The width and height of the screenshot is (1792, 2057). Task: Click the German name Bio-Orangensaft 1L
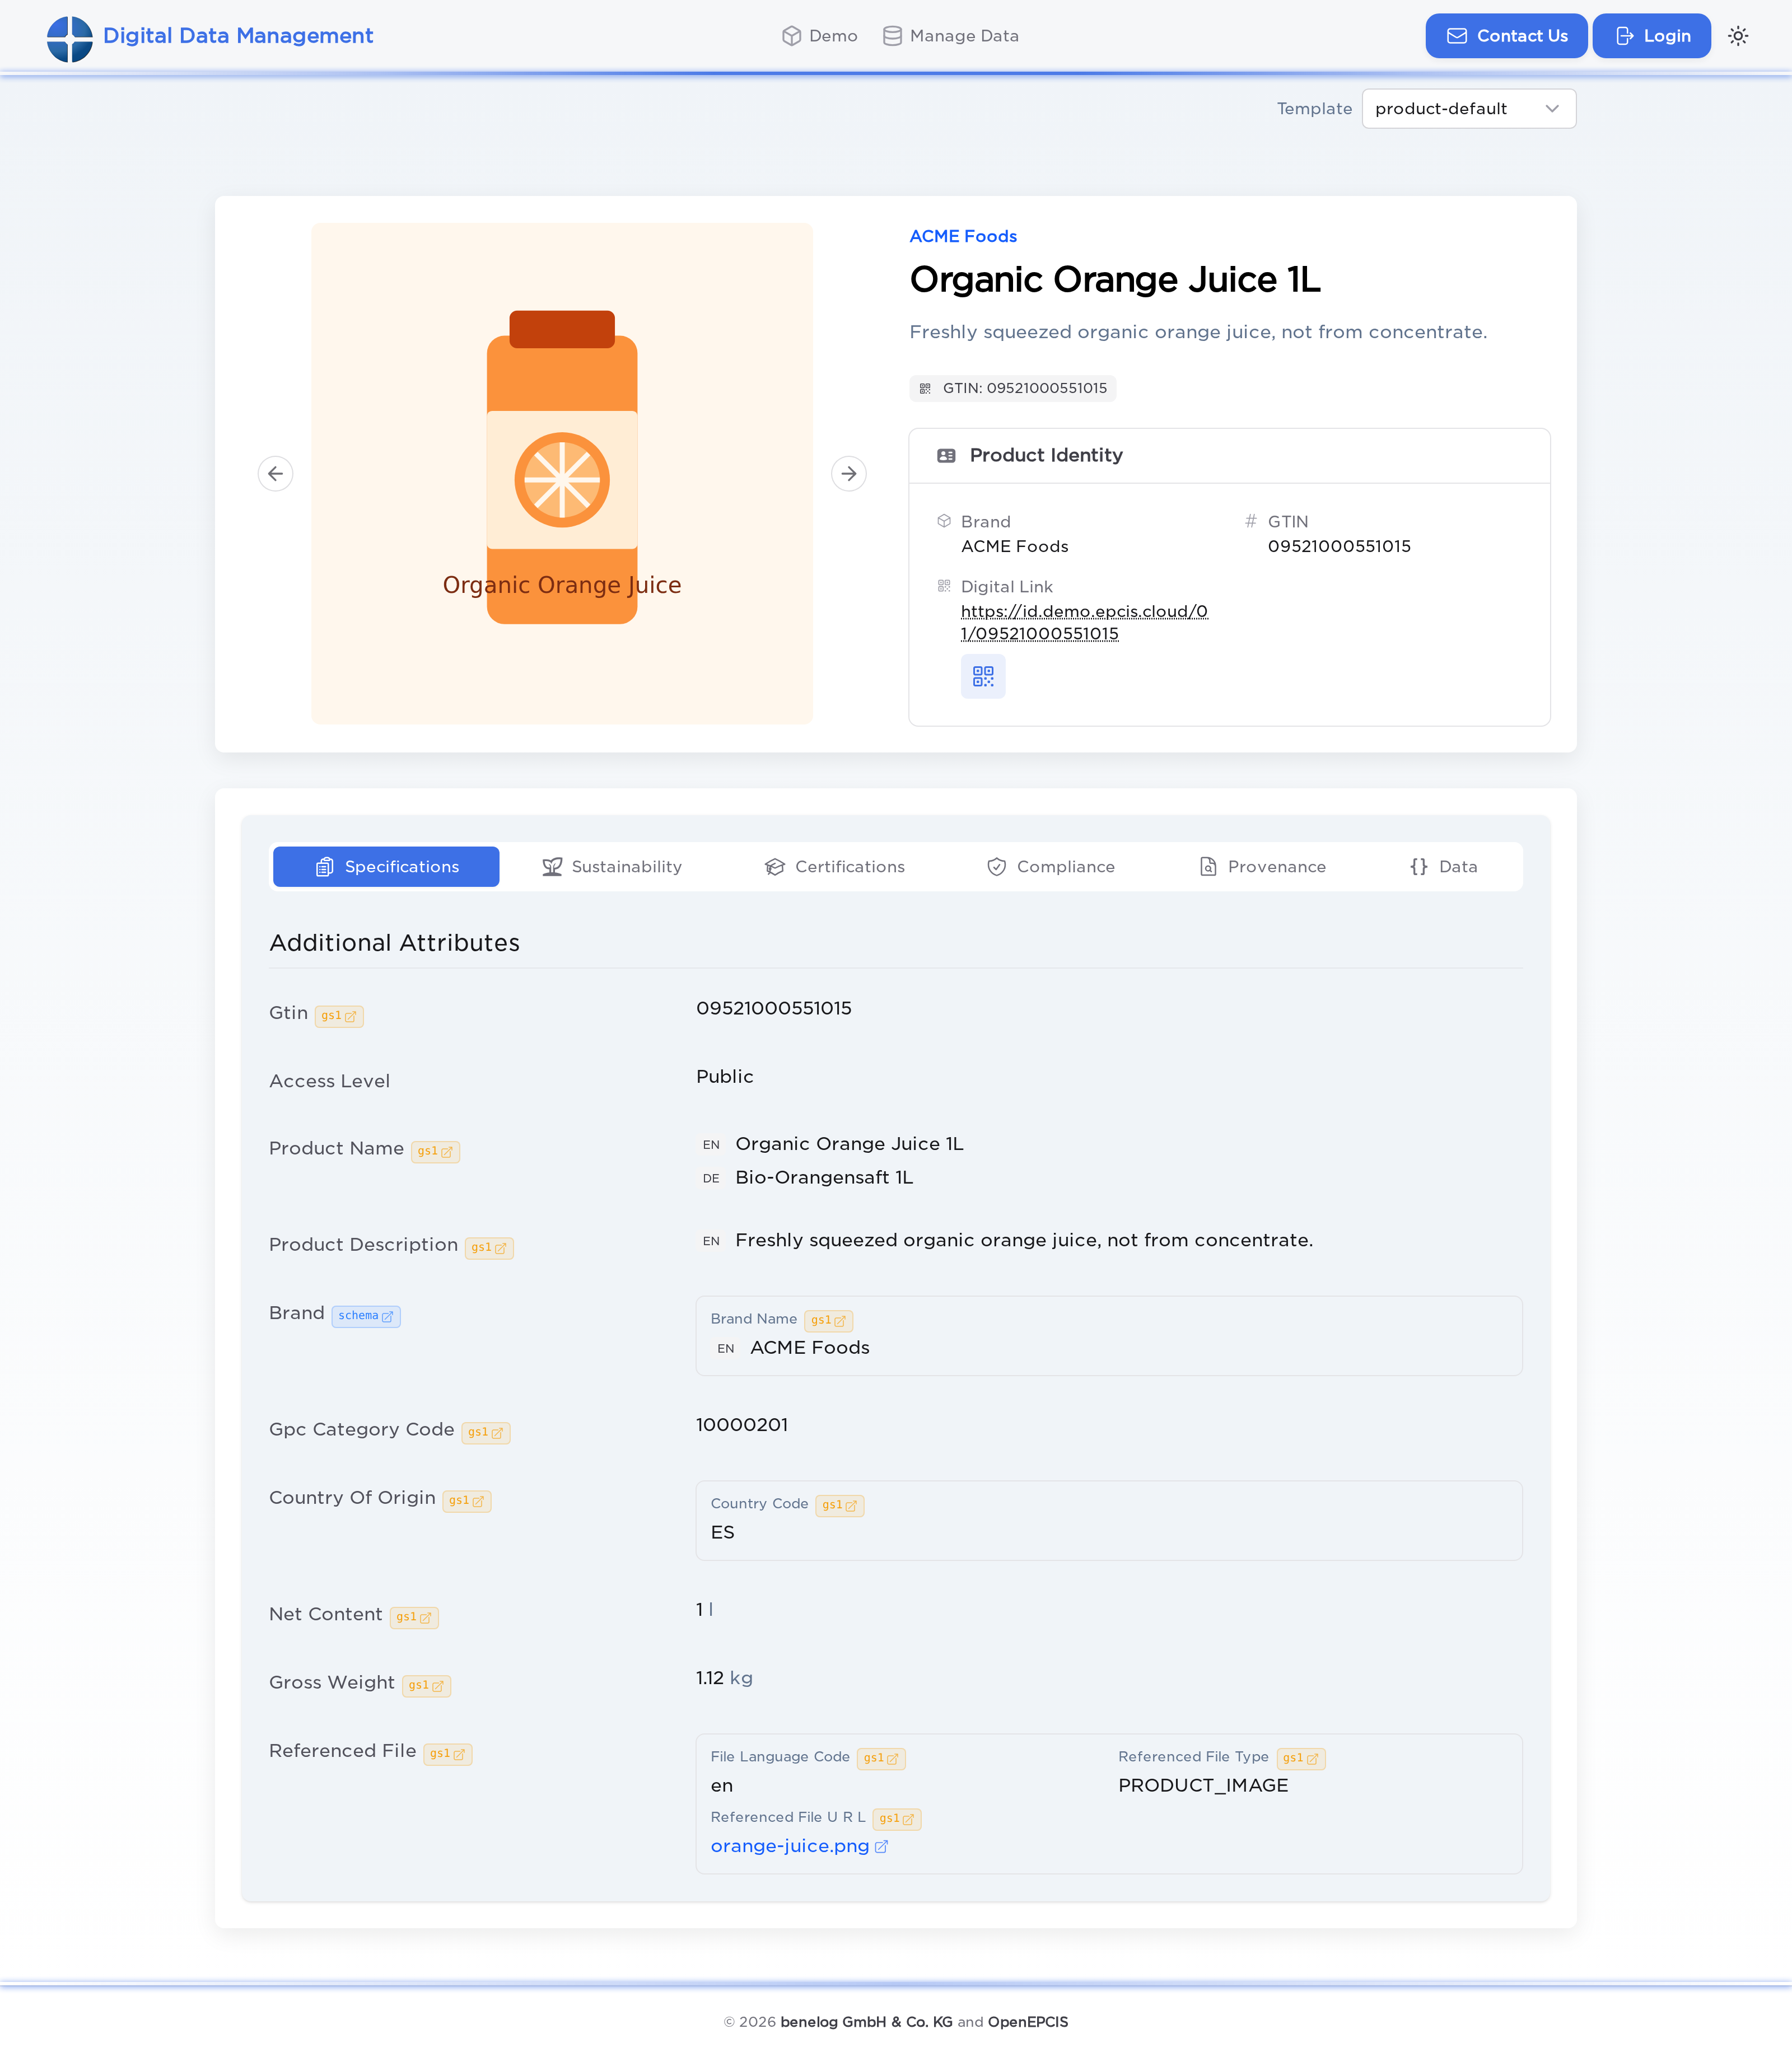824,1177
